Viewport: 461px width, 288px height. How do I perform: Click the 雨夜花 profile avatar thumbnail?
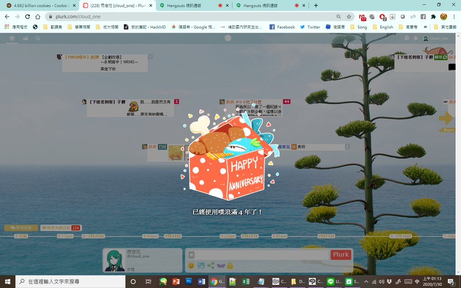[115, 261]
